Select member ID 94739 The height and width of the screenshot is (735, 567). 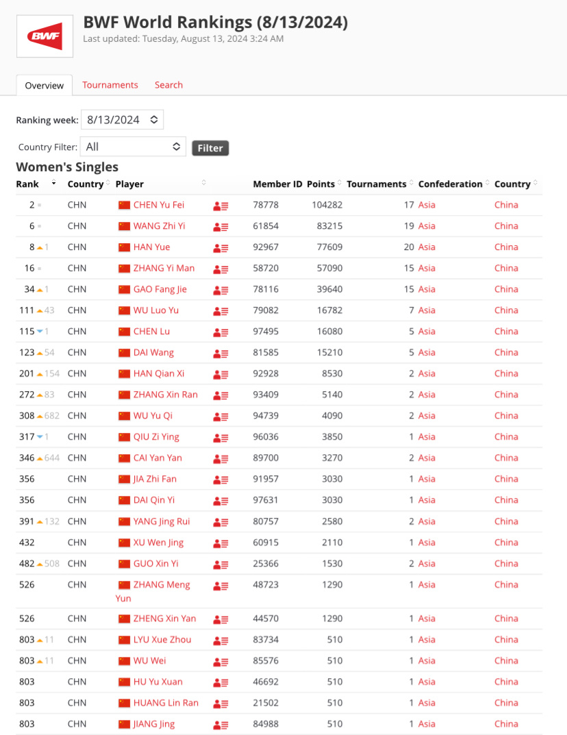[266, 416]
